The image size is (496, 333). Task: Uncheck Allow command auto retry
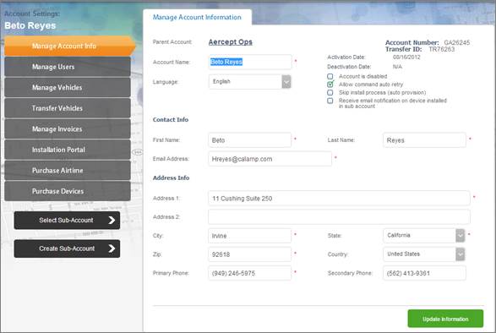(330, 85)
